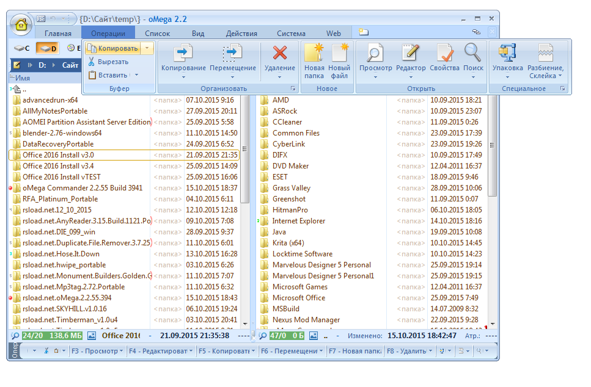Expand the Копировать split dropdown arrow
This screenshot has width=591, height=387.
(x=147, y=48)
